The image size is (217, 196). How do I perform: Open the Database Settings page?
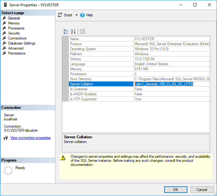tap(22, 43)
